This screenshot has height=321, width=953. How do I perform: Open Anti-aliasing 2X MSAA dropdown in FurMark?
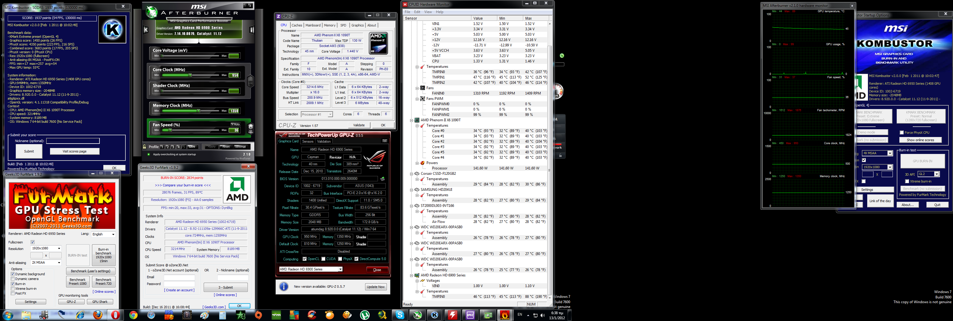pyautogui.click(x=46, y=263)
